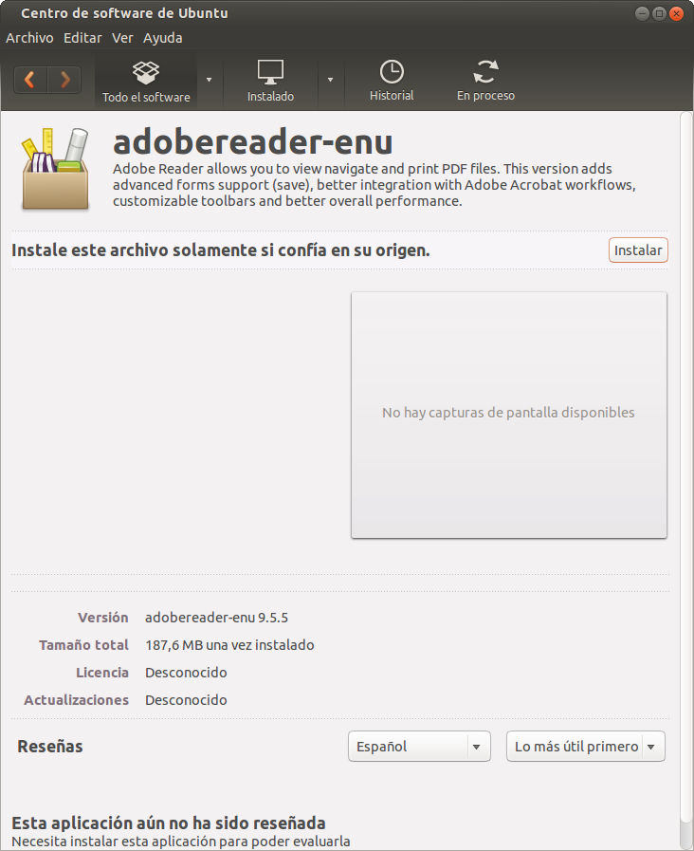Screen dimensions: 694x851
Task: Click the Reseñas heading
Action: (50, 747)
